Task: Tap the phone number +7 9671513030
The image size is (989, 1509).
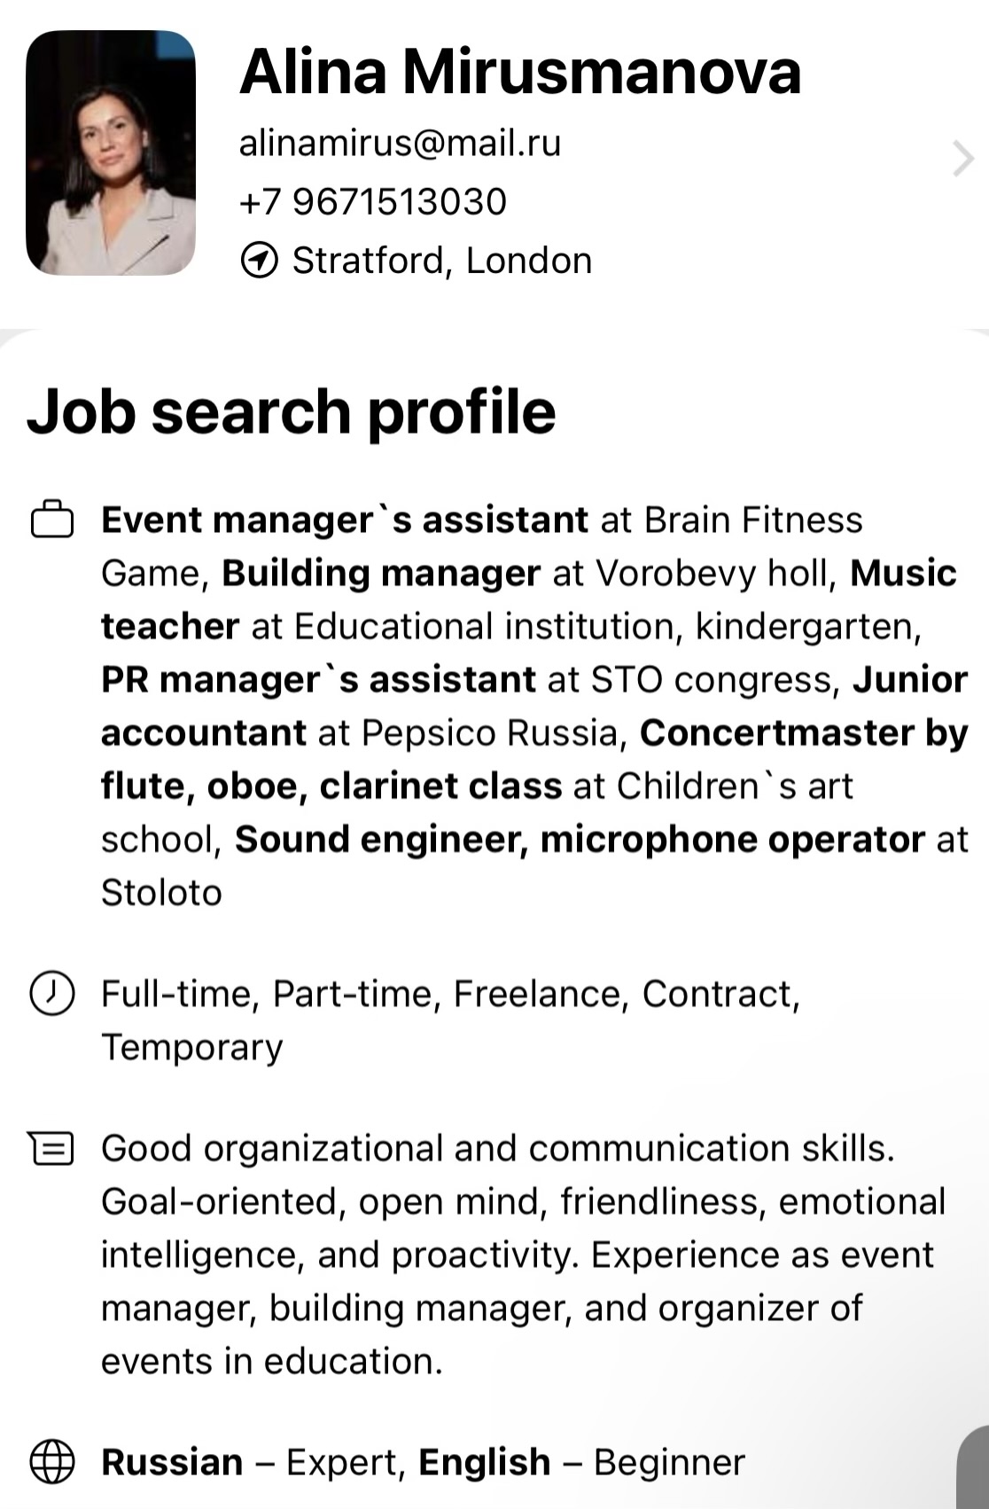Action: pos(373,202)
